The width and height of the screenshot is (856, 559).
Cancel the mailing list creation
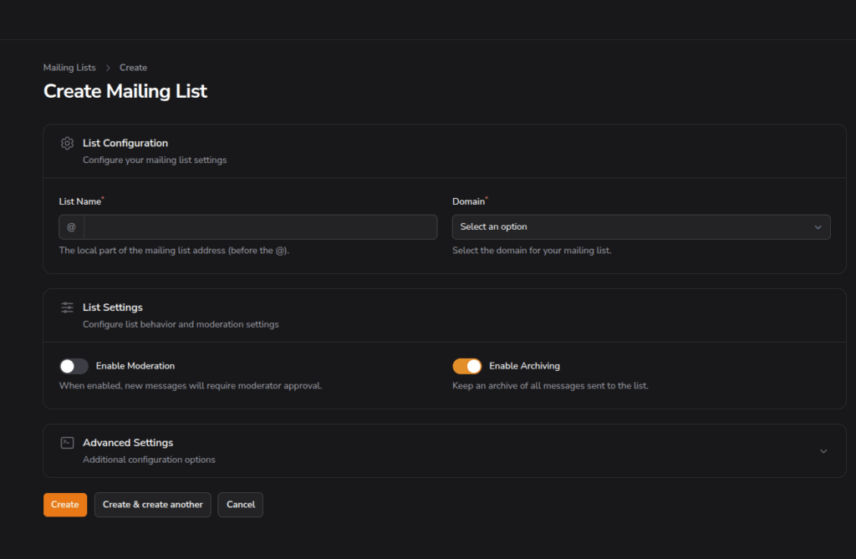tap(240, 505)
